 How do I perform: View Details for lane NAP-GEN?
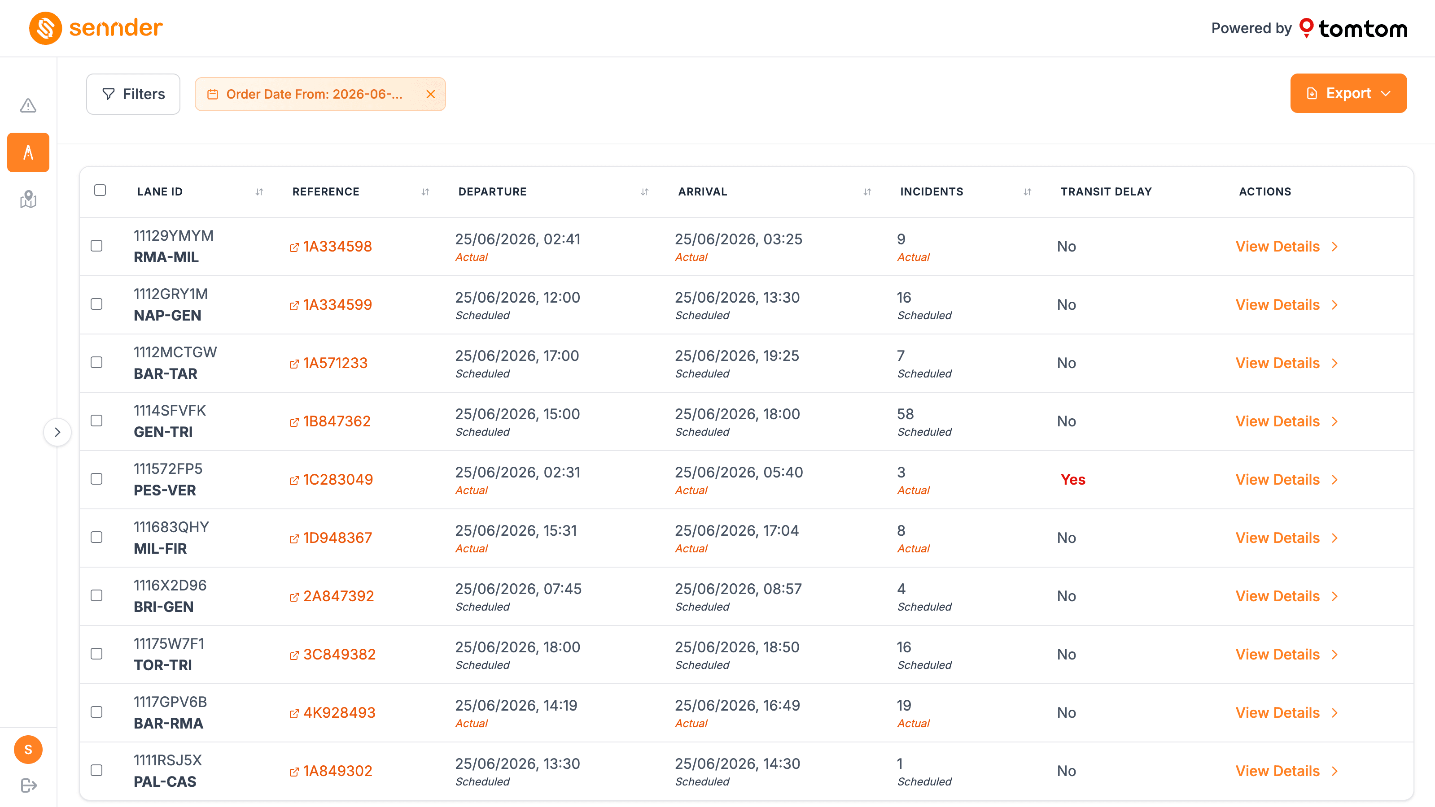click(x=1287, y=305)
